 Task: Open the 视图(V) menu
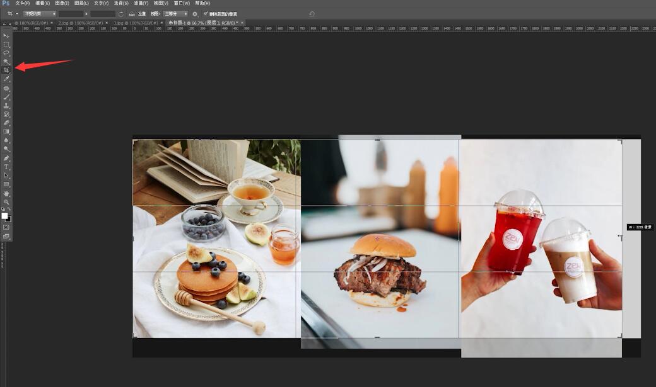point(161,3)
